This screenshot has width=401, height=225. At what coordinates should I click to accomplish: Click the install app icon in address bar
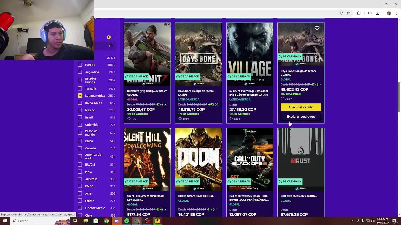click(341, 13)
